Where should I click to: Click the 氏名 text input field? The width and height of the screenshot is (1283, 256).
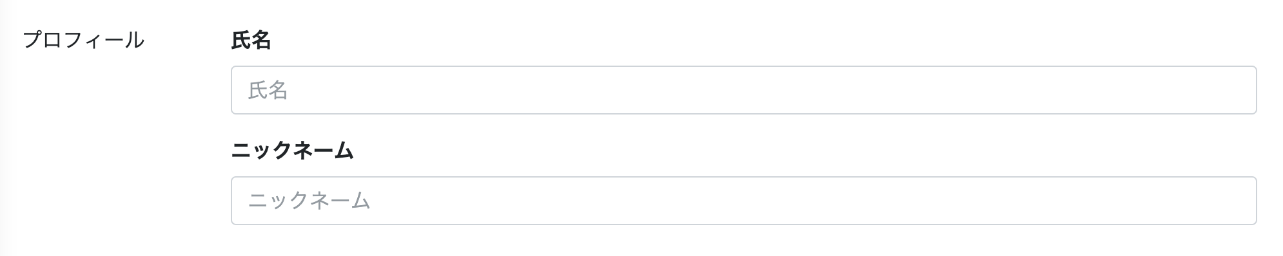coord(743,90)
